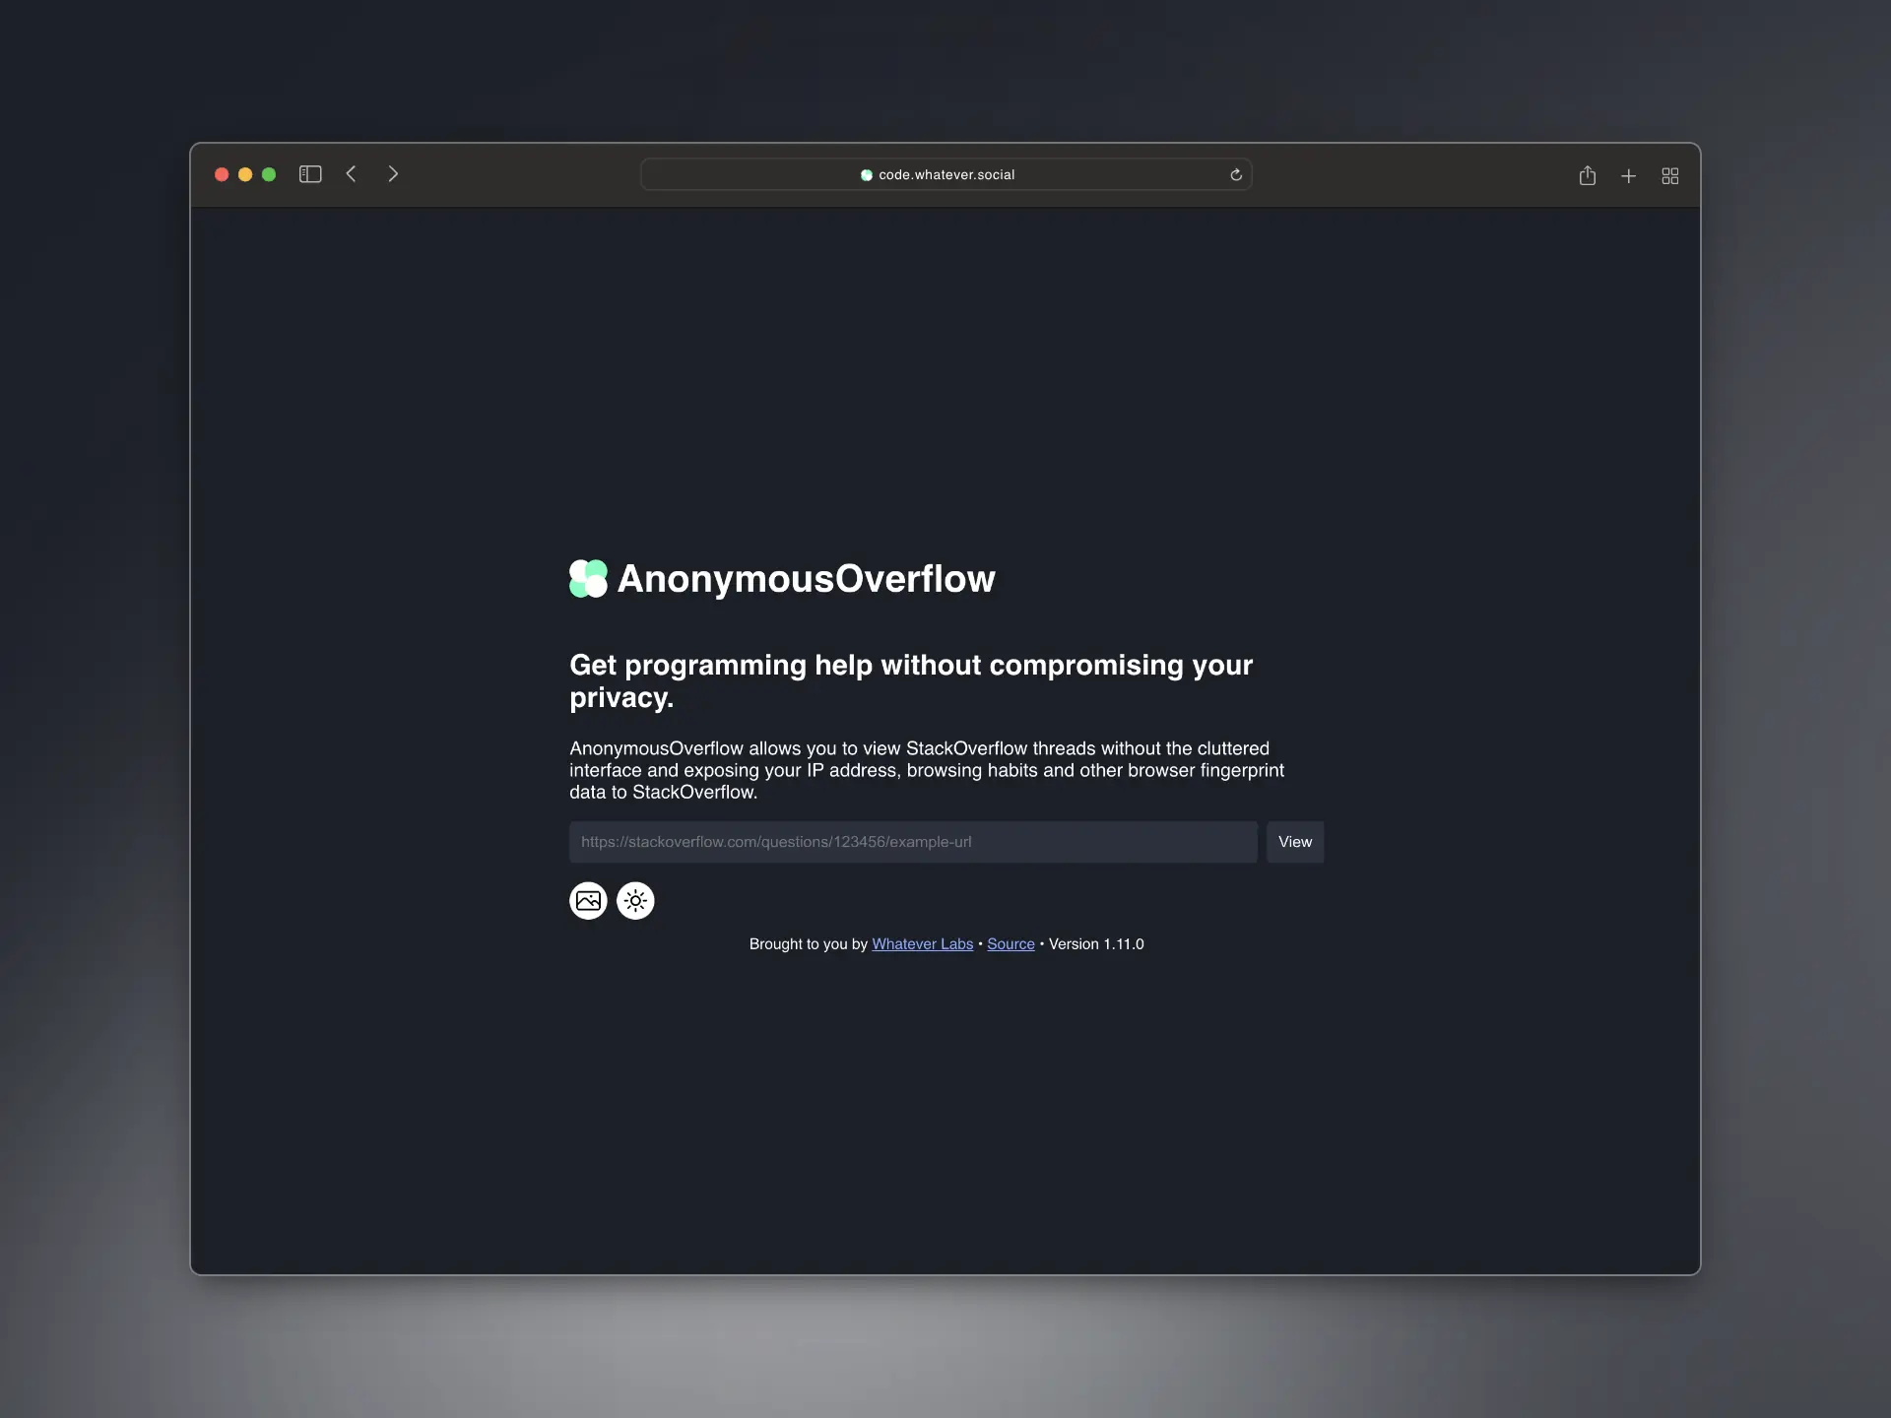Toggle the Safari sidebar panel
This screenshot has width=1891, height=1418.
pos(310,174)
